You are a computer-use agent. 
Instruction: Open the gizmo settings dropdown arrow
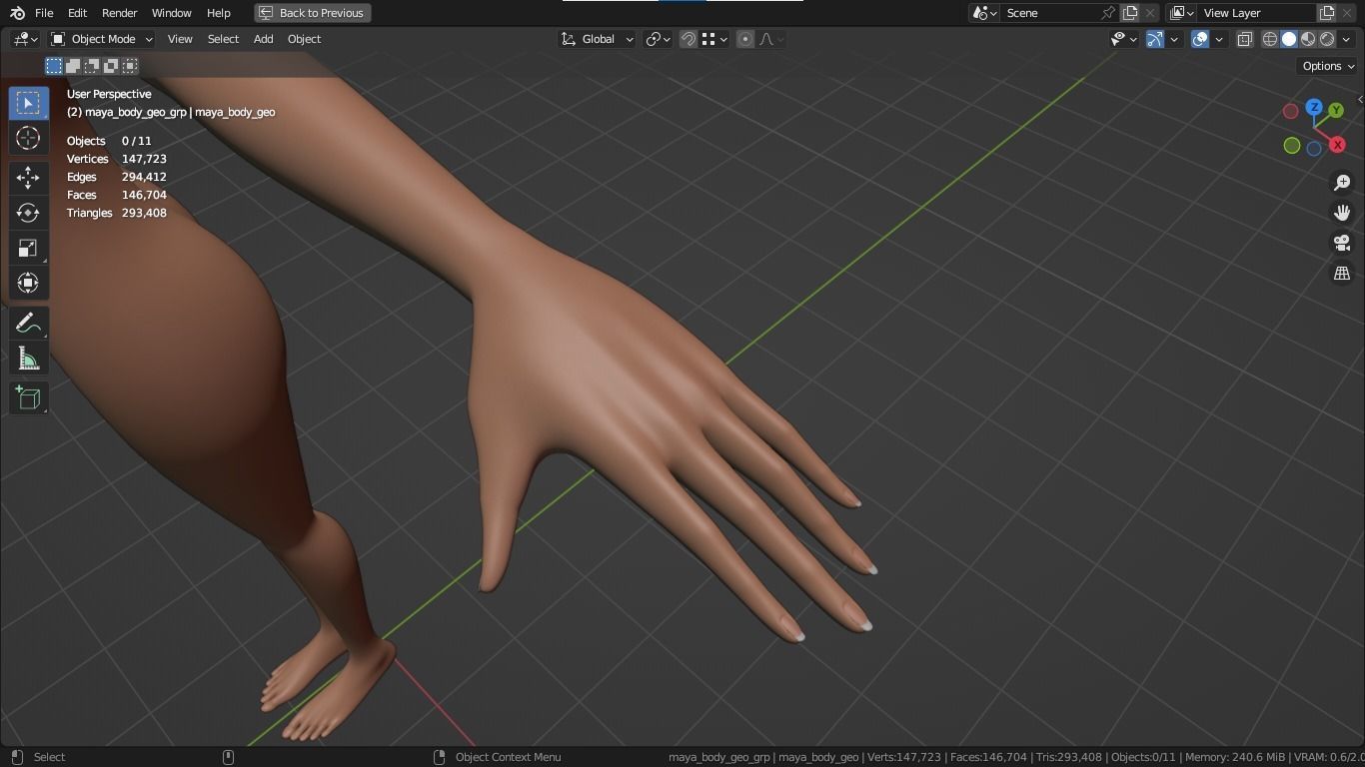[x=1174, y=39]
